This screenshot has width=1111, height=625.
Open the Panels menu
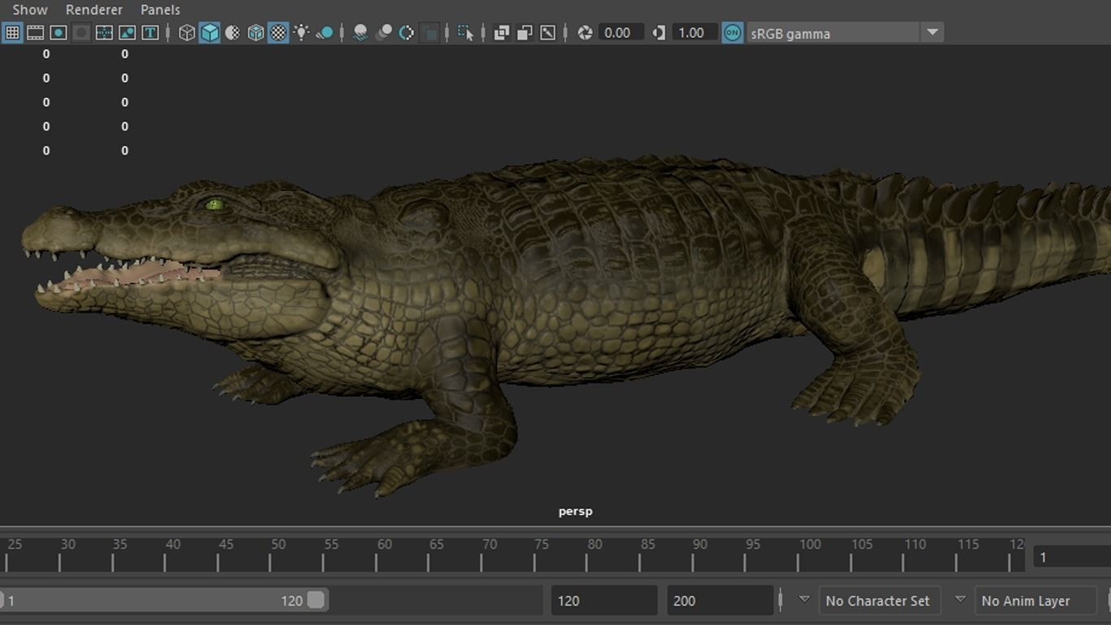(160, 10)
